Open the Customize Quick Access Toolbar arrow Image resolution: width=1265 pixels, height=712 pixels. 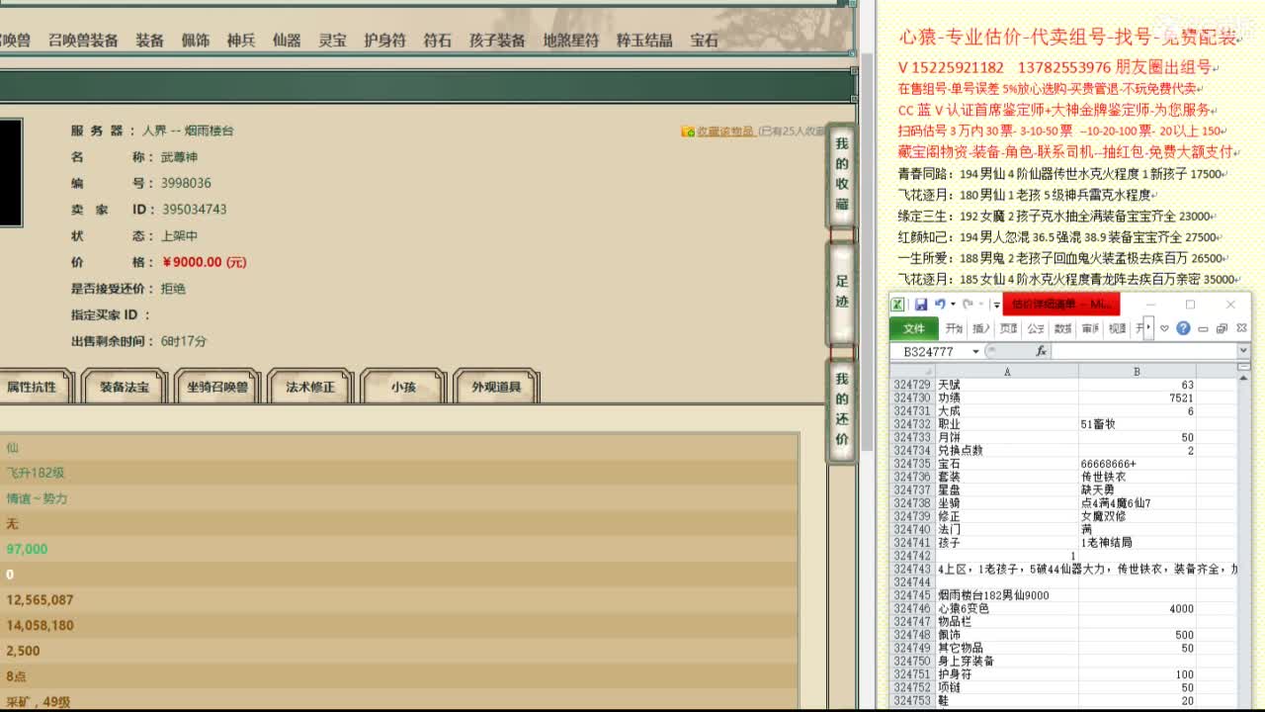click(995, 305)
